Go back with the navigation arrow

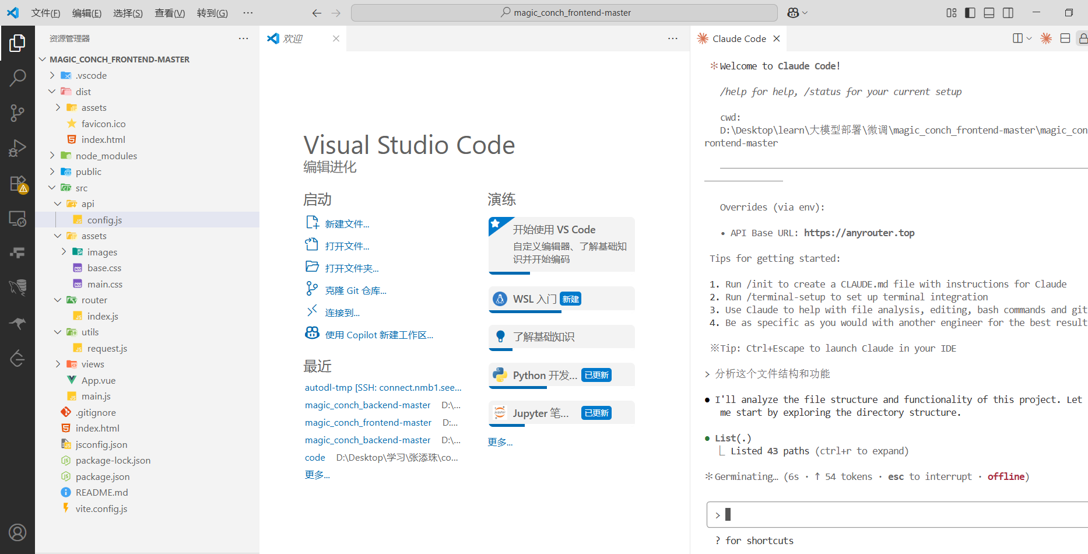click(317, 13)
